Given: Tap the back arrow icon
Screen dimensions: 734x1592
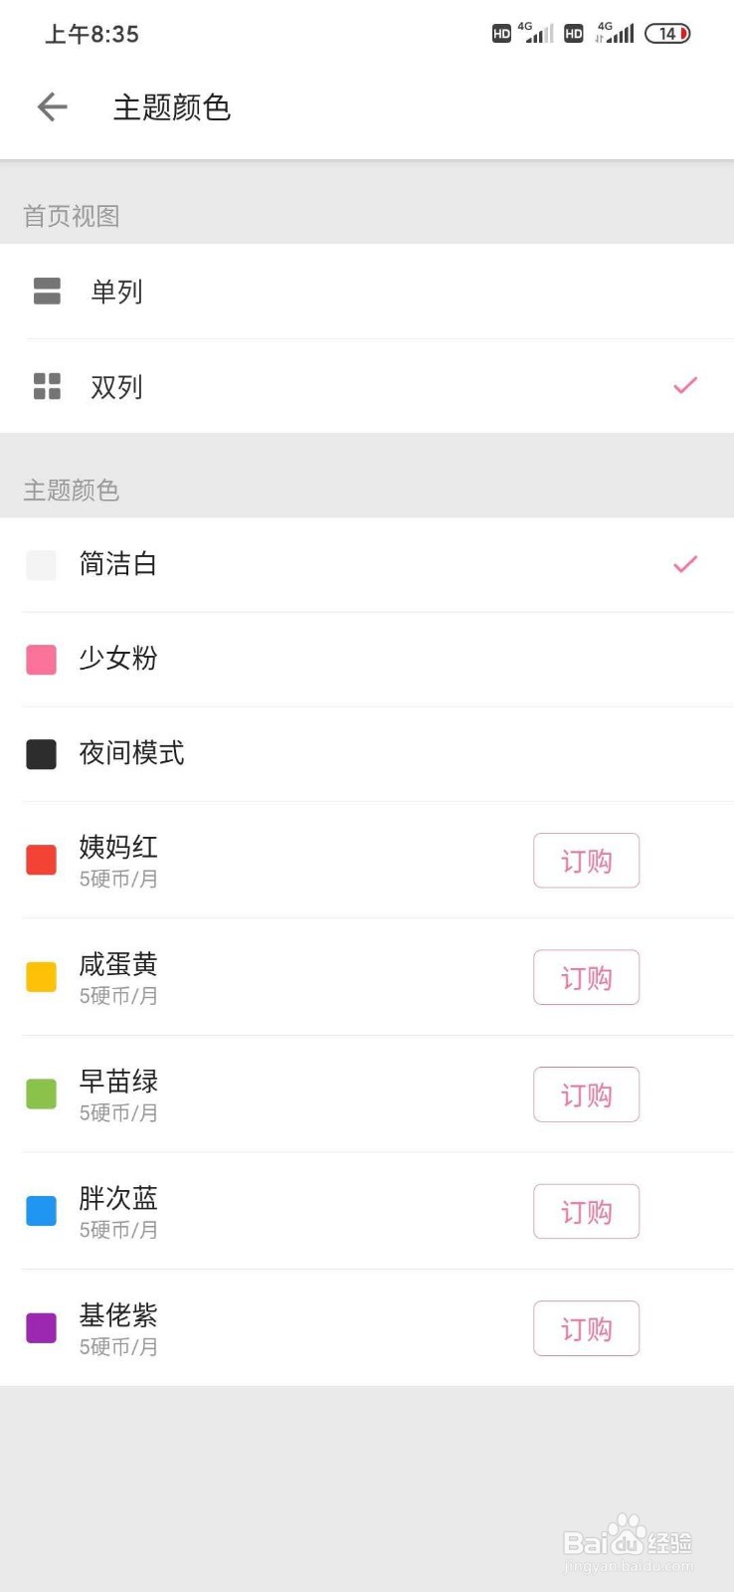Looking at the screenshot, I should point(52,106).
